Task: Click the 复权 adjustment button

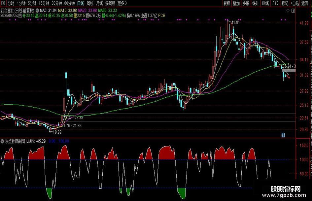Action: tap(226, 3)
